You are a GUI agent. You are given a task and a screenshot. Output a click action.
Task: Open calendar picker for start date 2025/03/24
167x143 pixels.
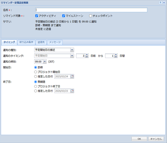coord(72,76)
